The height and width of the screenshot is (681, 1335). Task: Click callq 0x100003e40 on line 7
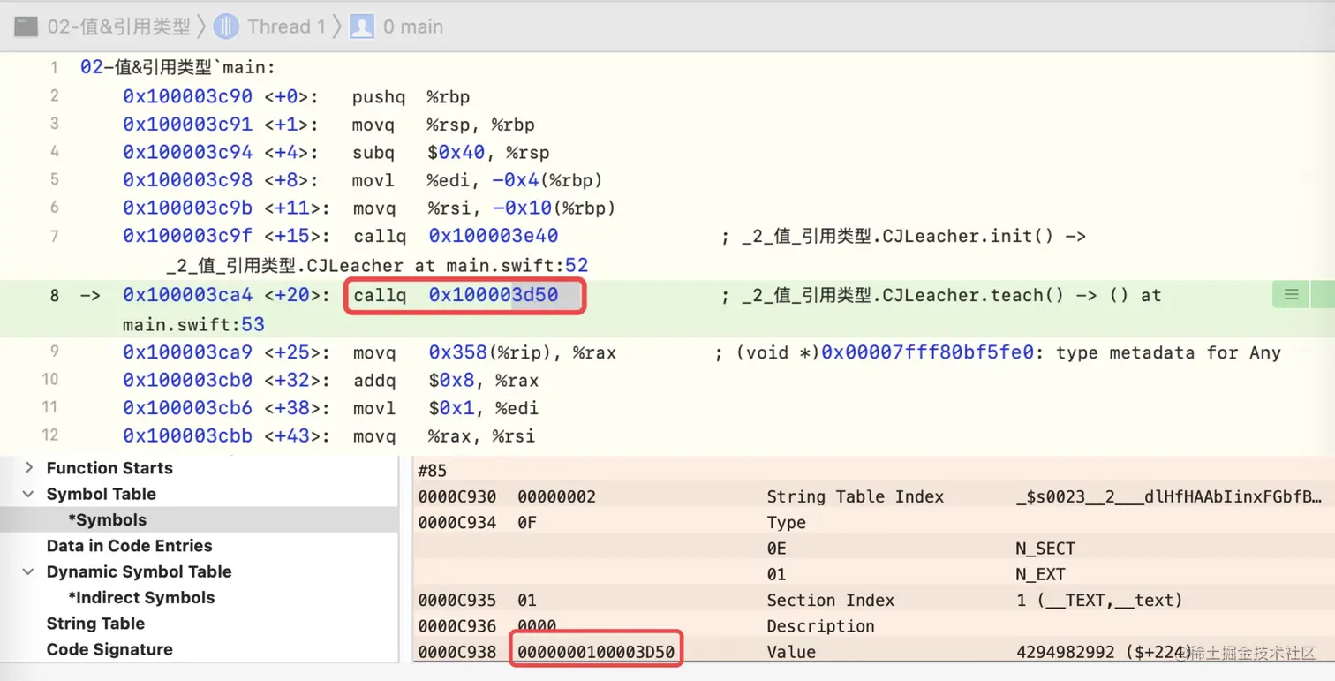coord(456,236)
